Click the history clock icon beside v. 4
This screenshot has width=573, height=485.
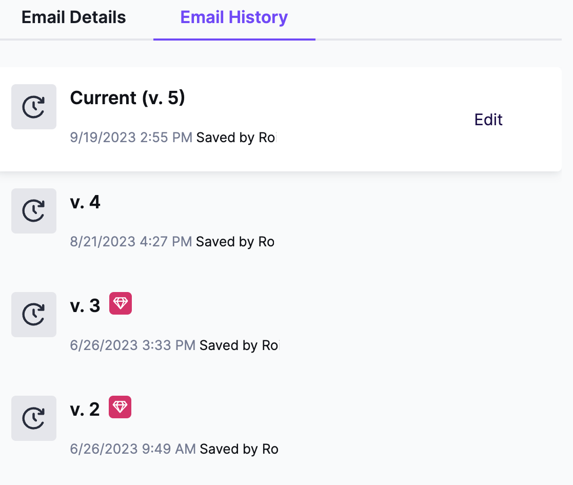click(34, 211)
